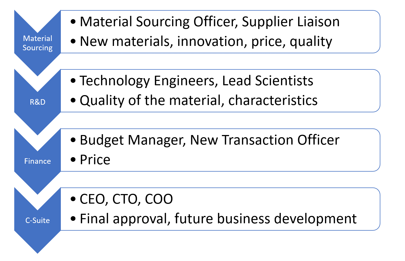Image resolution: width=405 pixels, height=261 pixels.
Task: Click the "Supplier Liaison" text
Action: point(290,22)
